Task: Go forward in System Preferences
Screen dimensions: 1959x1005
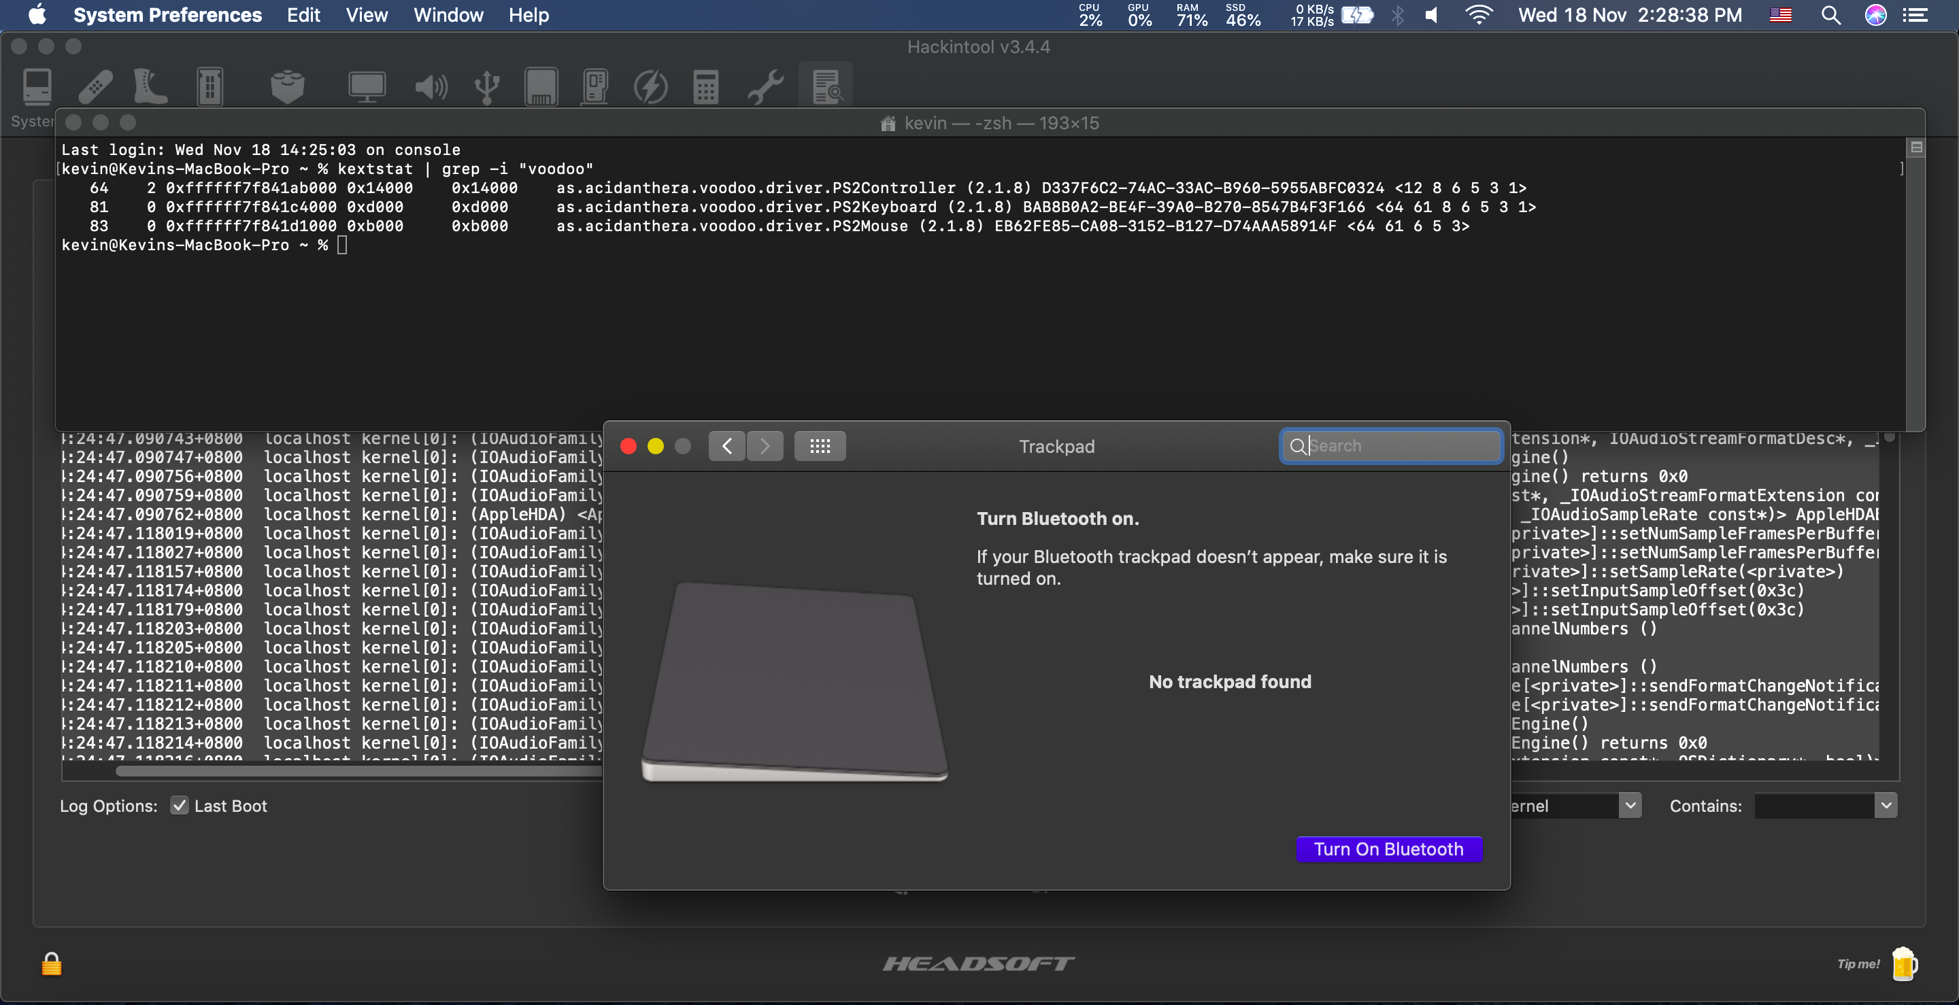Action: pyautogui.click(x=765, y=446)
